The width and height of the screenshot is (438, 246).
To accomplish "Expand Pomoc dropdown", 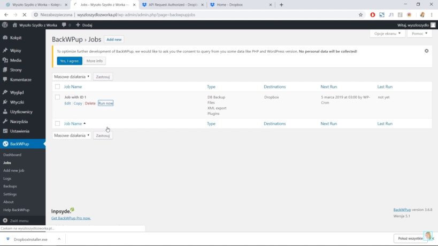I will [x=419, y=34].
